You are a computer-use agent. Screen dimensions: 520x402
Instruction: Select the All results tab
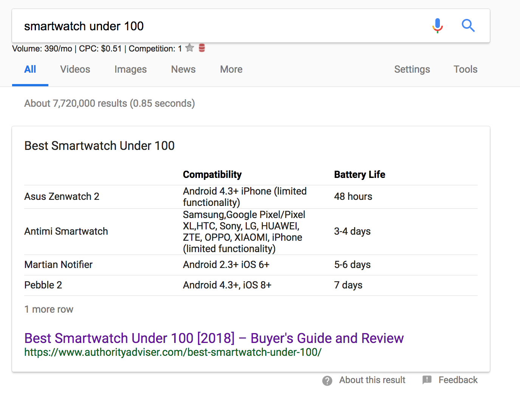tap(30, 69)
